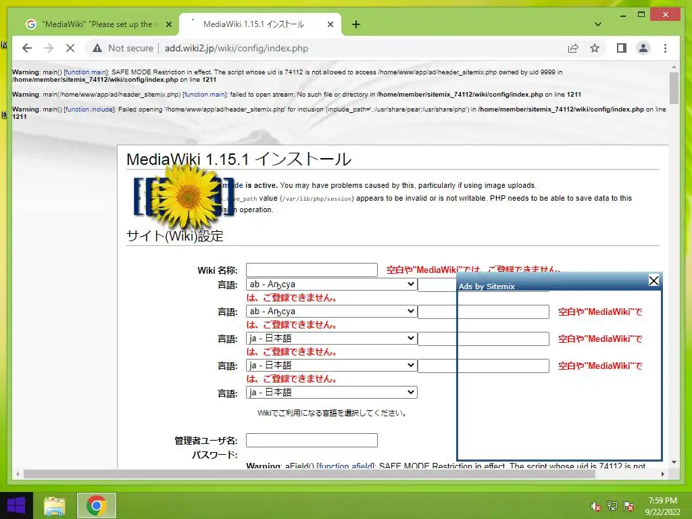
Task: Click the address bar URL
Action: pyautogui.click(x=237, y=48)
